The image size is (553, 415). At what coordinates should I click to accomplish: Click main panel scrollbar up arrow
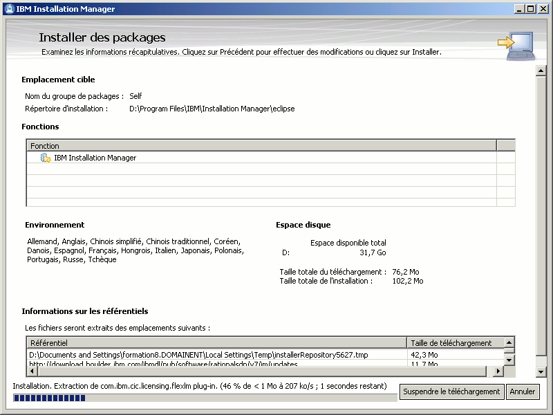(541, 71)
